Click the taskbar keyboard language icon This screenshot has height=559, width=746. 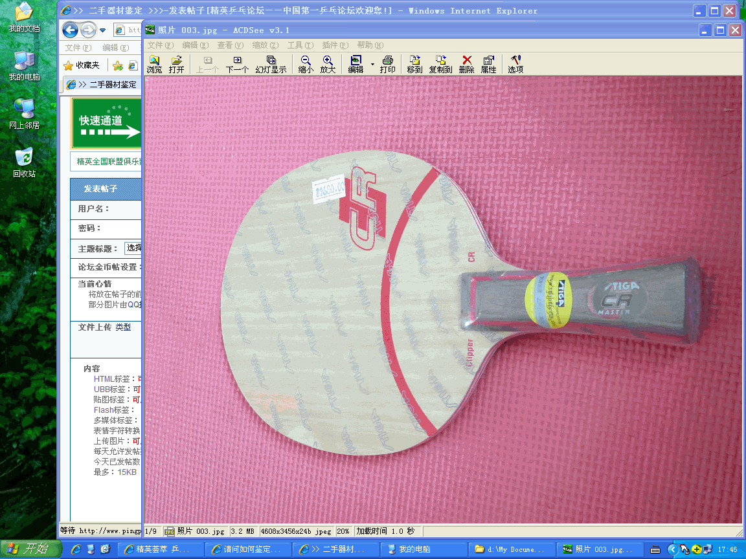click(655, 550)
